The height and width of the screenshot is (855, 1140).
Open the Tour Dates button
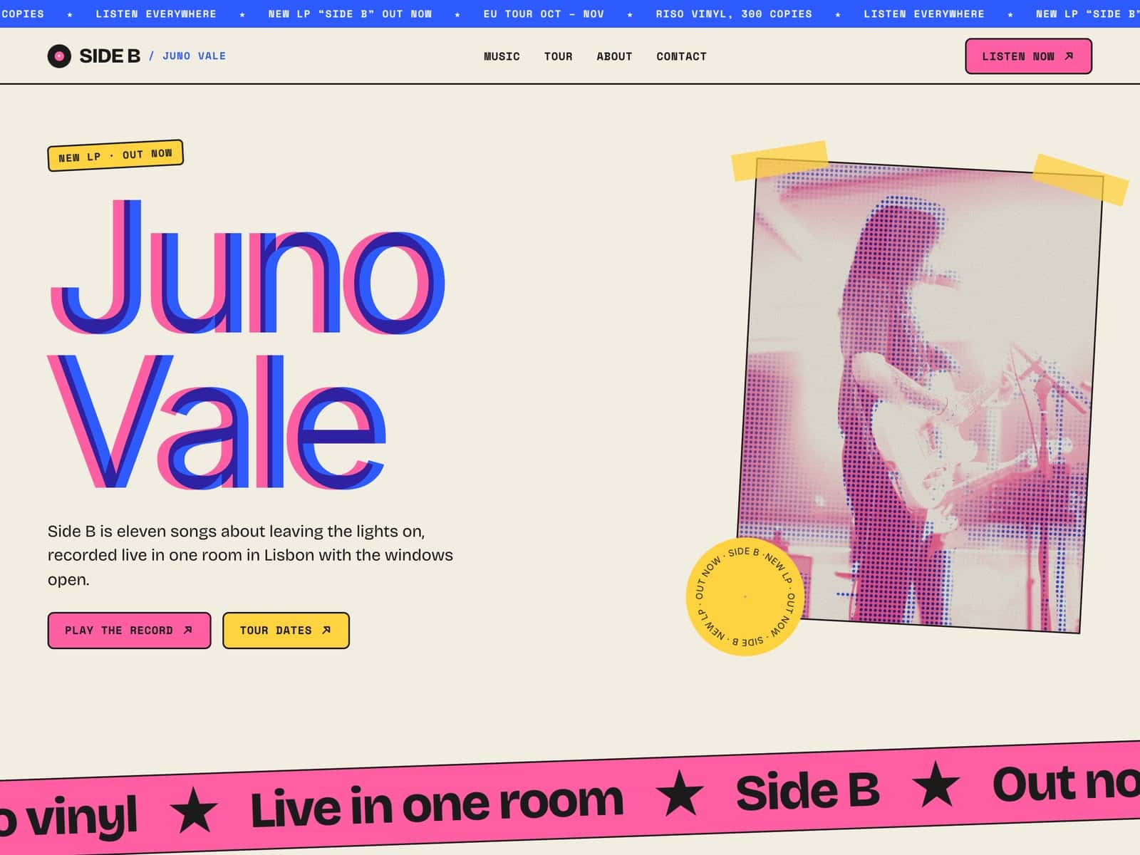click(x=286, y=631)
